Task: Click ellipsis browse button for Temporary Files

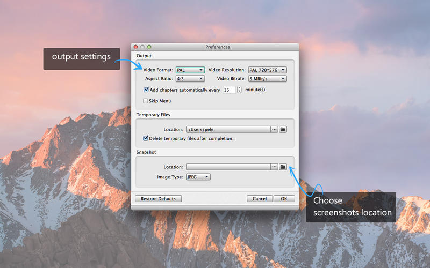Action: (x=274, y=129)
